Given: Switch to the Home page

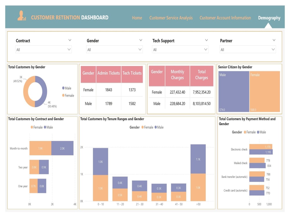Looking at the screenshot, I should coord(137,18).
